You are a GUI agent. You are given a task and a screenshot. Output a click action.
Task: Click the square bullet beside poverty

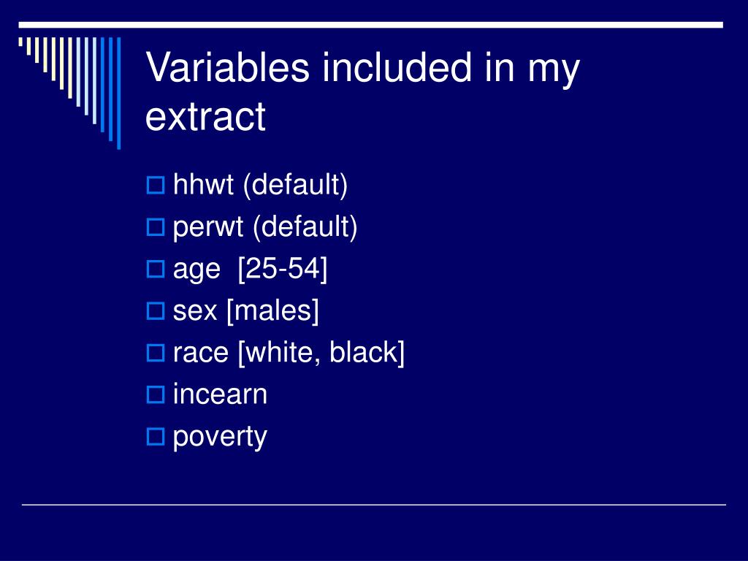pos(156,437)
